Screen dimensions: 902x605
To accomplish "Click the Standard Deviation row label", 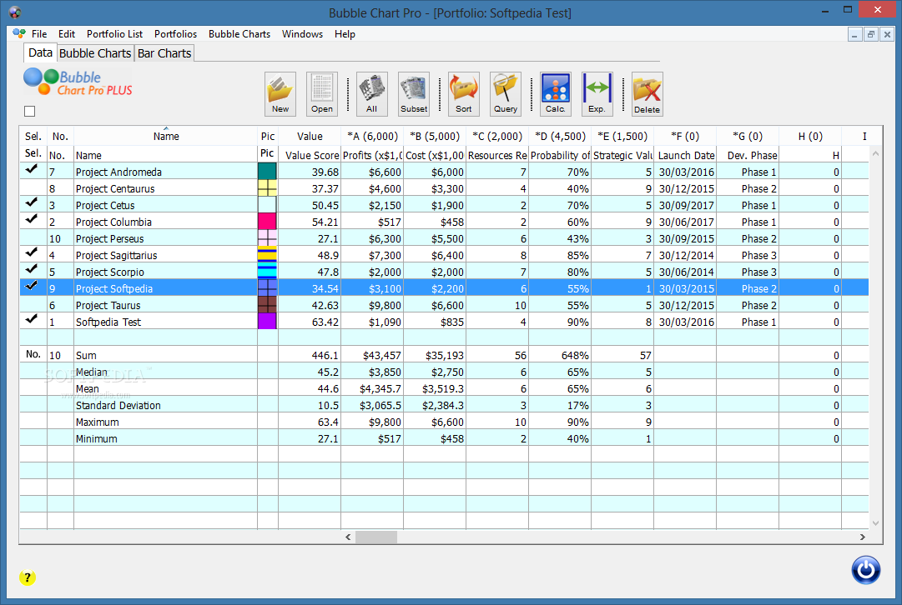I will tap(118, 406).
